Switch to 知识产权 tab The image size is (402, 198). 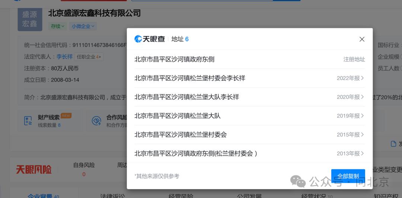(387, 196)
